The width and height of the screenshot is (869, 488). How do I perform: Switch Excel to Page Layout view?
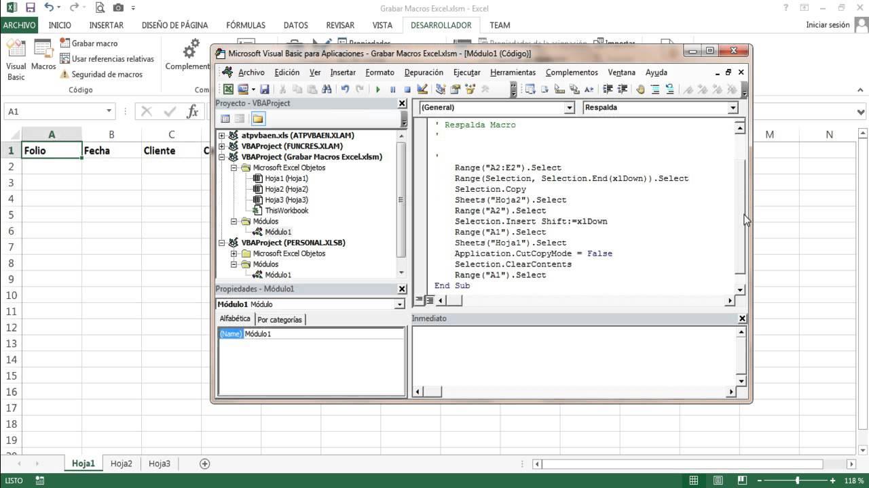718,481
